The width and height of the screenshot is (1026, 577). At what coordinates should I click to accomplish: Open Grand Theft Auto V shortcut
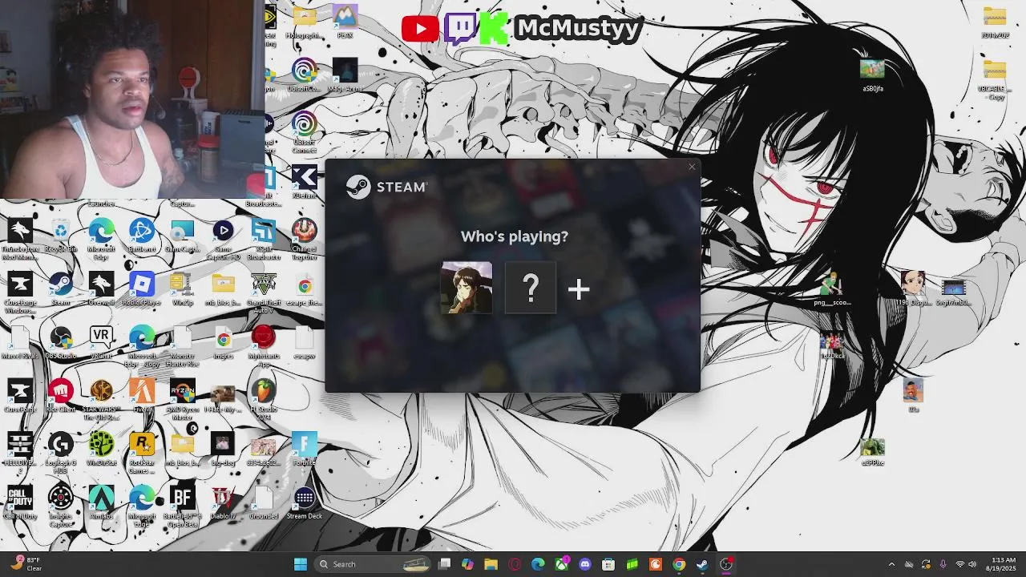coord(264,293)
